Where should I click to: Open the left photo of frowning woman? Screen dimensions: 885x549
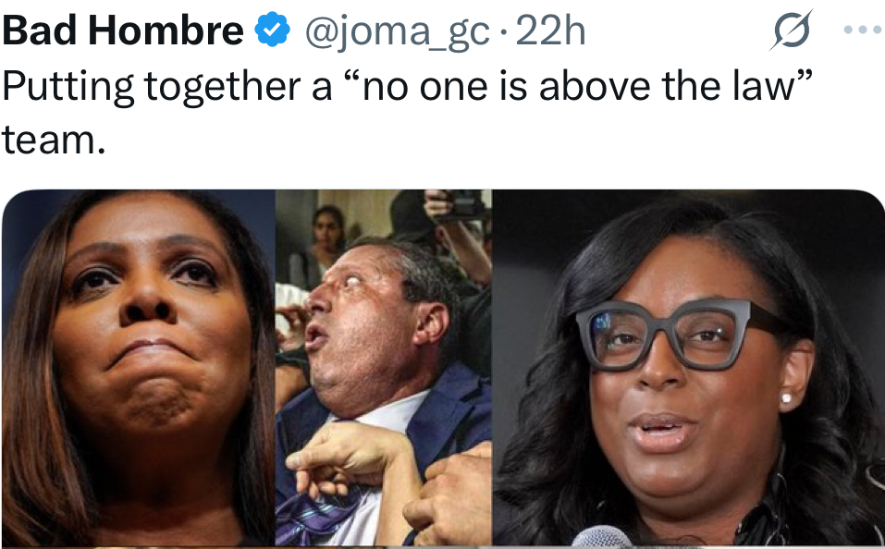coord(139,368)
